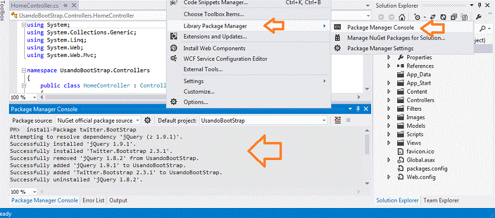
Task: Click the Install Web Components globe icon
Action: point(174,48)
